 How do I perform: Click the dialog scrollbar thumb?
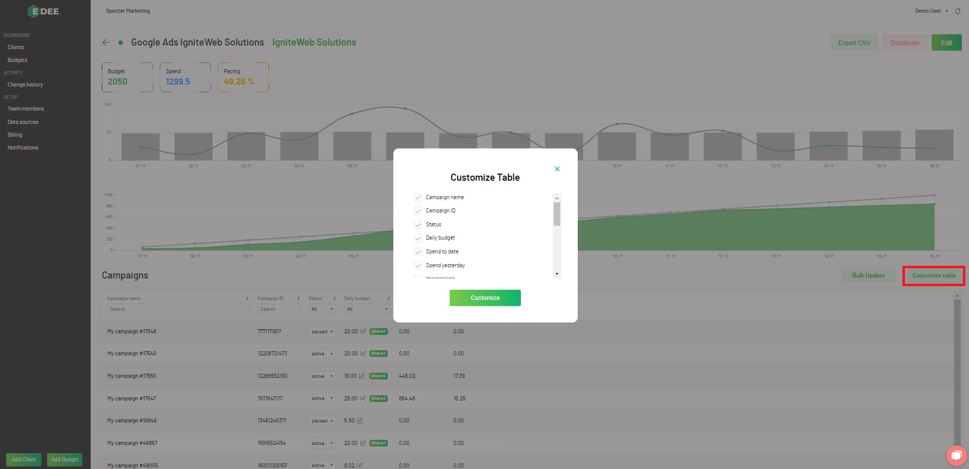pos(557,214)
